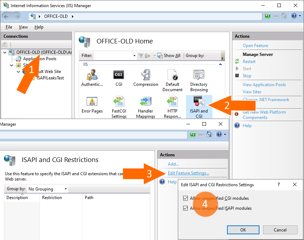The width and height of the screenshot is (304, 240).
Task: Open the View menu
Action: [23, 27]
